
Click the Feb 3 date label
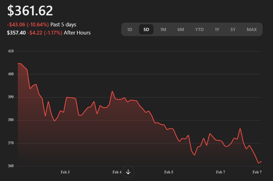[65, 172]
